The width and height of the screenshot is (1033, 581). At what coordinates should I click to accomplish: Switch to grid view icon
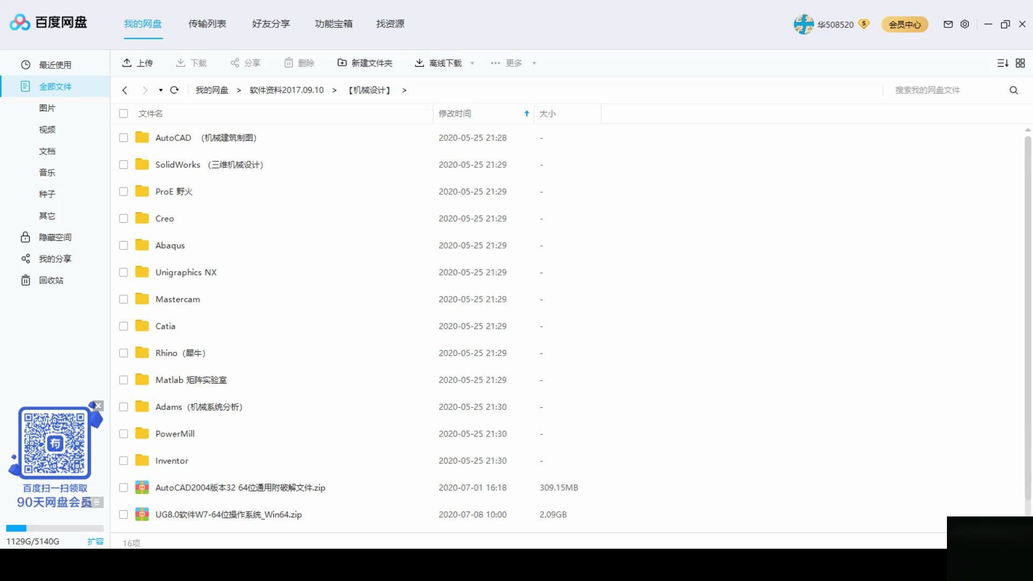coord(1020,63)
